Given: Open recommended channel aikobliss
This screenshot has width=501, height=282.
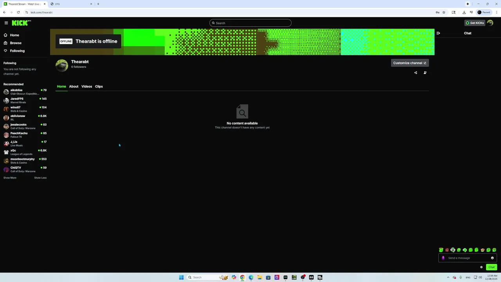Looking at the screenshot, I should 25,92.
